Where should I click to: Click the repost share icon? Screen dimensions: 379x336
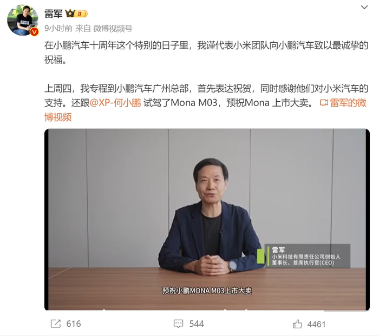point(56,324)
